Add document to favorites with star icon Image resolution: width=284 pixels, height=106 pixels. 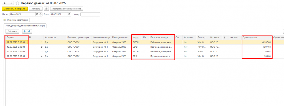pyautogui.click(x=17, y=3)
